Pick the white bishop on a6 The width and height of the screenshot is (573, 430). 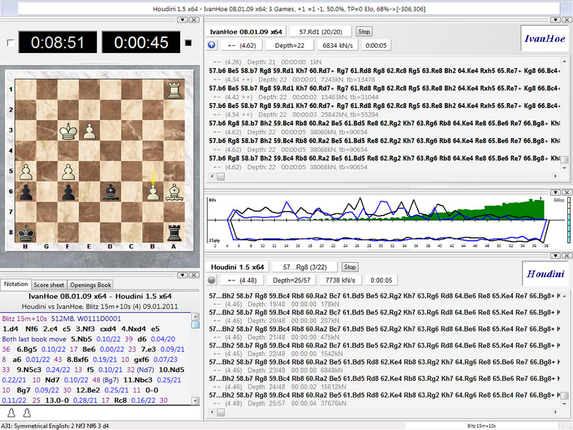pyautogui.click(x=175, y=192)
